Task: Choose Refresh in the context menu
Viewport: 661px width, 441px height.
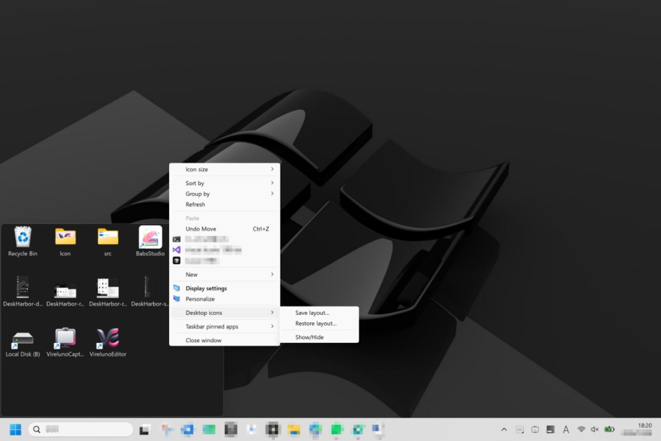Action: [x=224, y=205]
